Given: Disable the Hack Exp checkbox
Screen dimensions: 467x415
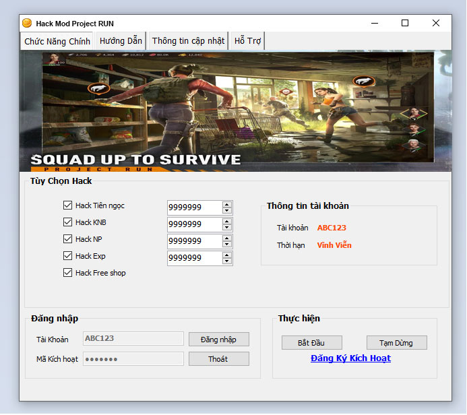Looking at the screenshot, I should 67,256.
